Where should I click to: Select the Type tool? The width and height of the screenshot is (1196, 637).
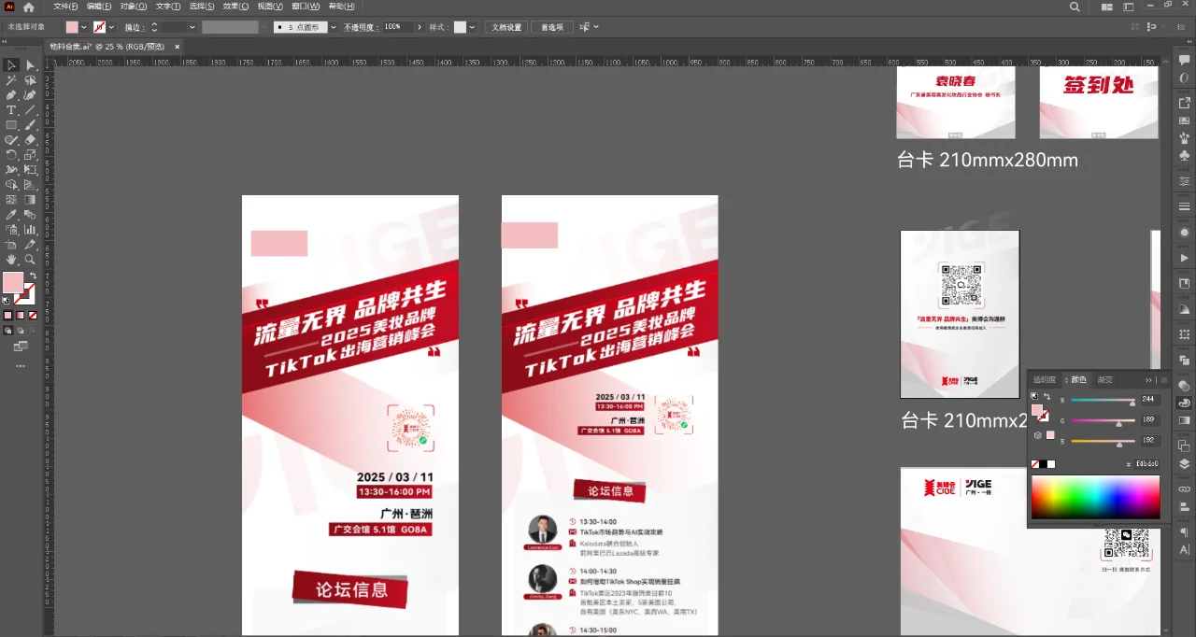point(11,110)
